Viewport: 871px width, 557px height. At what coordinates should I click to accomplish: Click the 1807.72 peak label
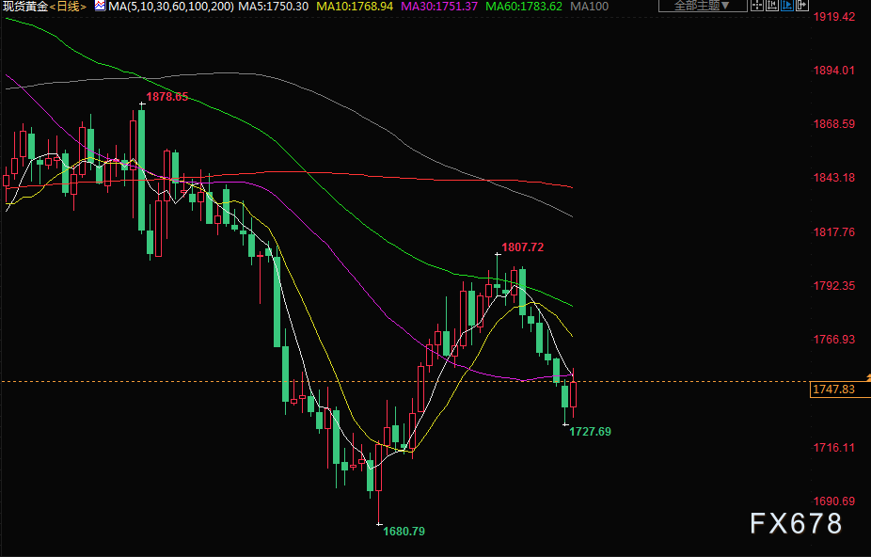523,247
